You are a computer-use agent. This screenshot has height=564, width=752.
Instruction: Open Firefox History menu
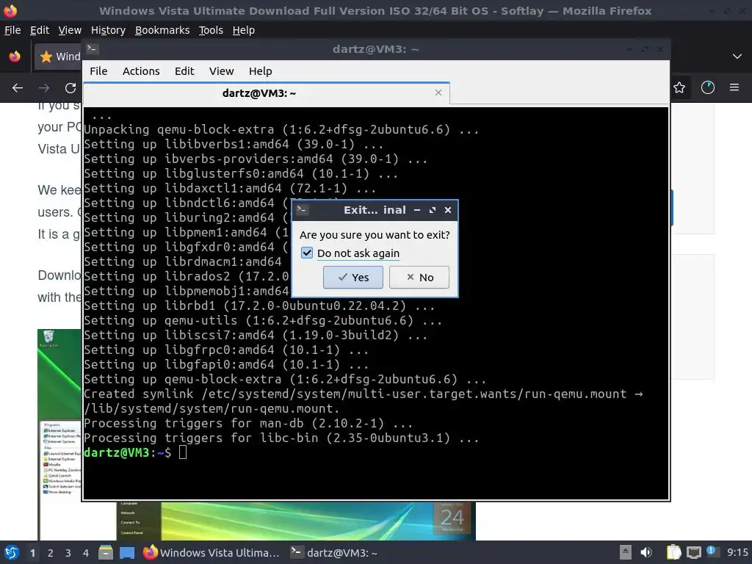point(108,30)
